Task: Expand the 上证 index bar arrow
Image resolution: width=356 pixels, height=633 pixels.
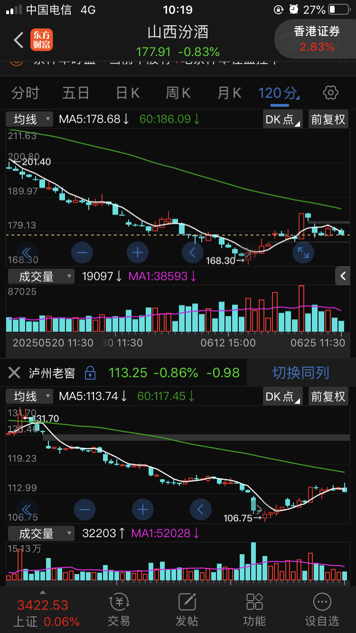Action: point(42,592)
